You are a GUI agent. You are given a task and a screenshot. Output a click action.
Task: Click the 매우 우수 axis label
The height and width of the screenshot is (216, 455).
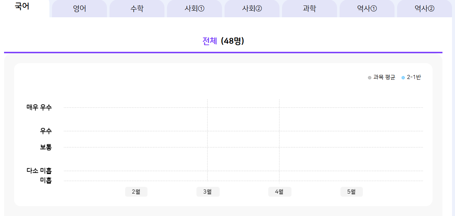[39, 108]
